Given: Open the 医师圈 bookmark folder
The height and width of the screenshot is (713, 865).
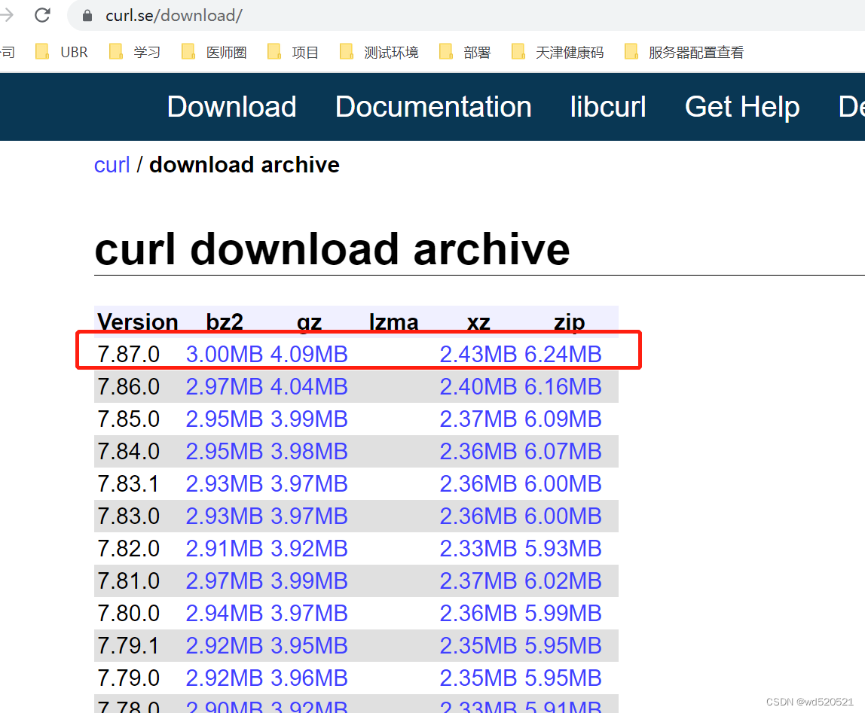Looking at the screenshot, I should [214, 52].
